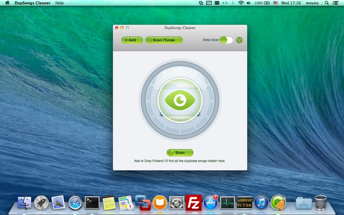
Task: Open Stickies notes icon in Dock
Action: (109, 203)
